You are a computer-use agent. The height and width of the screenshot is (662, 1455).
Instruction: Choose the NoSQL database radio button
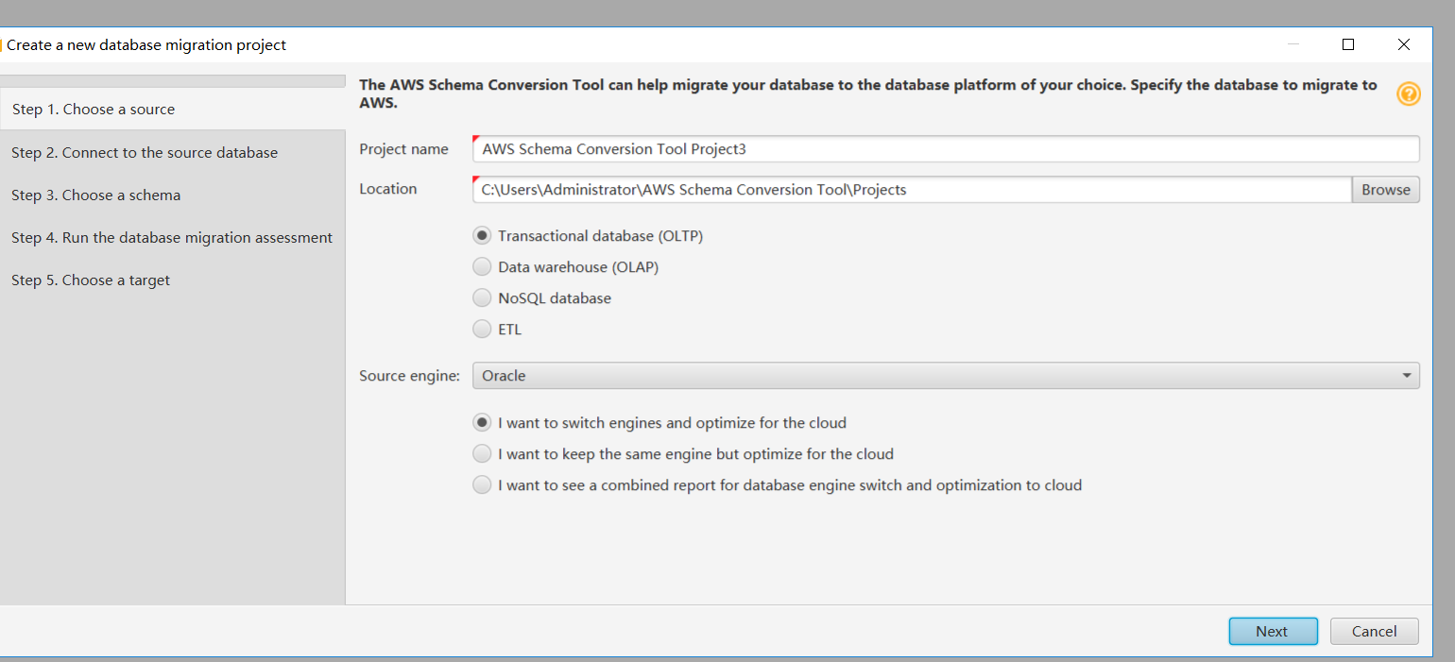(482, 298)
